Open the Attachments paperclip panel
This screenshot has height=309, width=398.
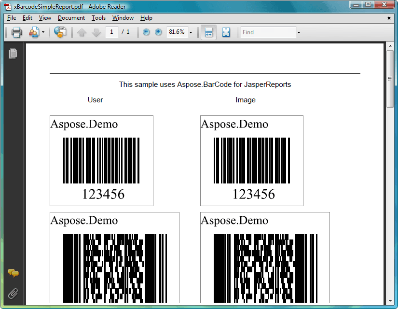click(13, 294)
